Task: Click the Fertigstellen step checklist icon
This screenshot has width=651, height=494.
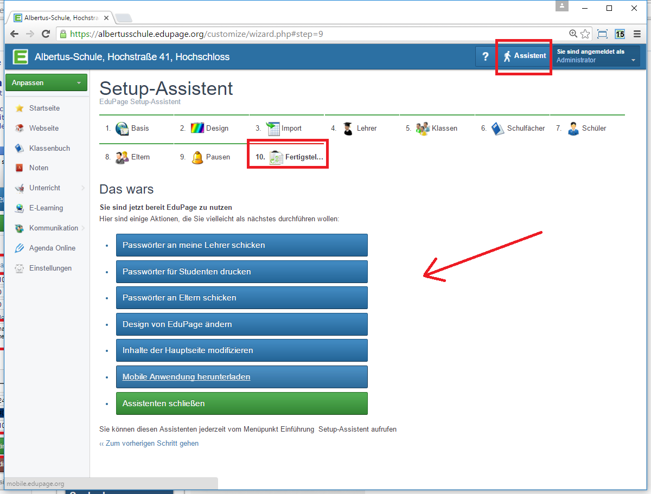Action: 276,157
